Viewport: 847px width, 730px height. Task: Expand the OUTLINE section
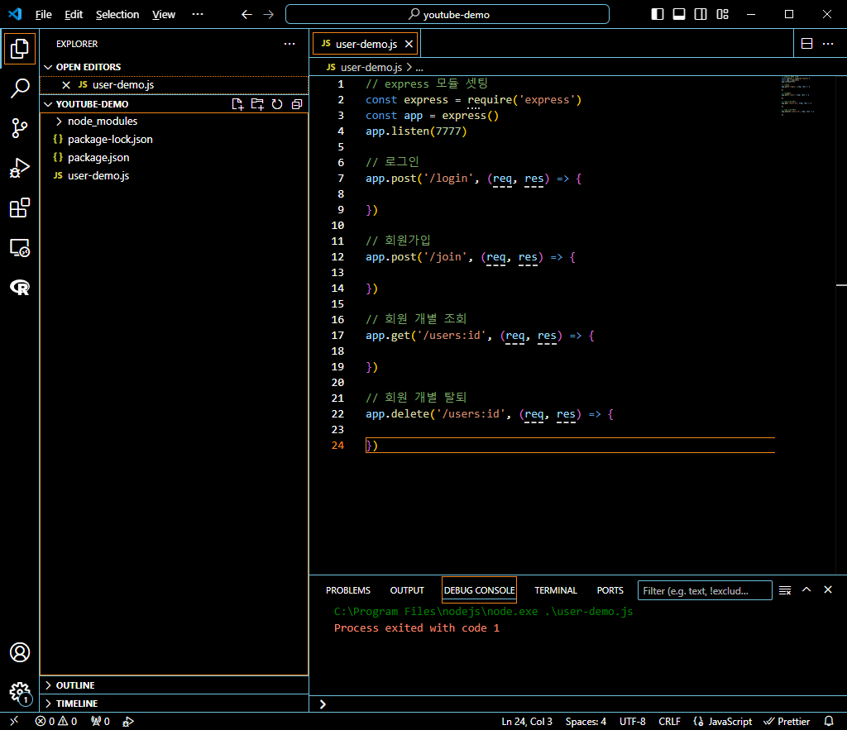(x=174, y=685)
